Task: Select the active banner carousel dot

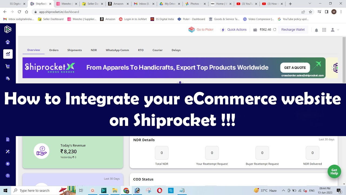Action: point(180,82)
